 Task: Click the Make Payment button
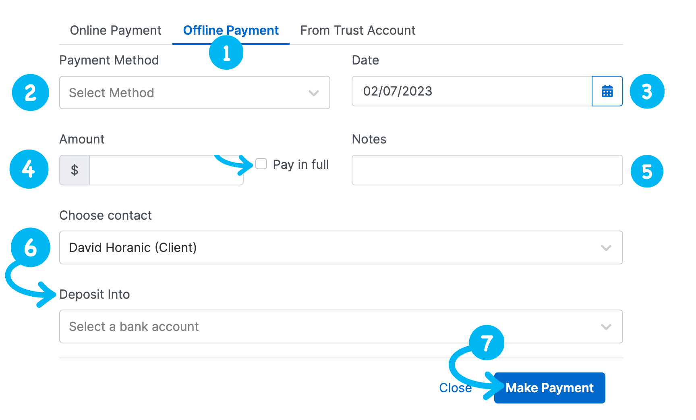click(549, 388)
